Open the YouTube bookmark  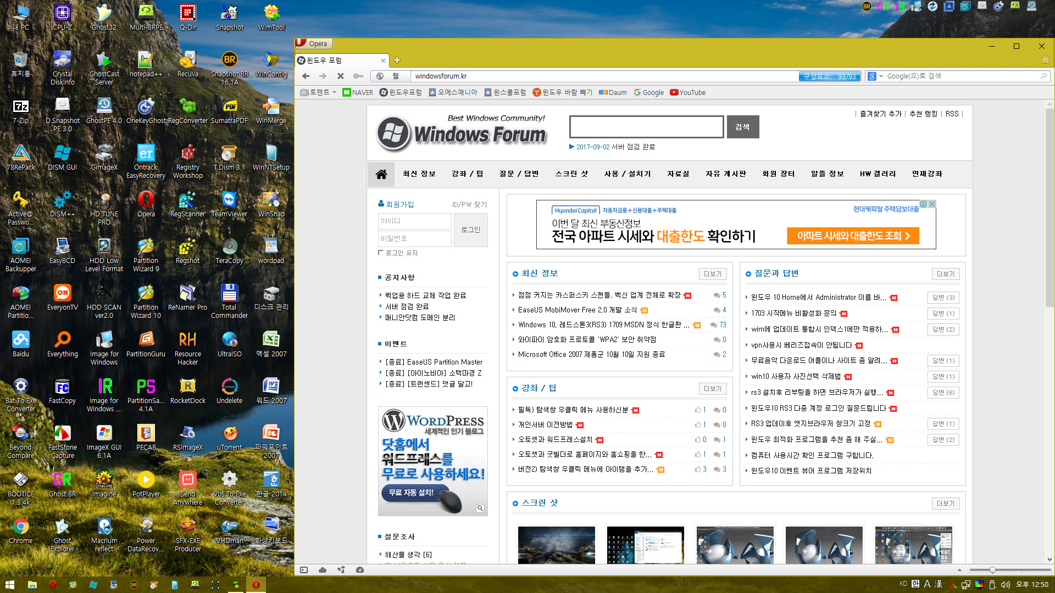[687, 92]
